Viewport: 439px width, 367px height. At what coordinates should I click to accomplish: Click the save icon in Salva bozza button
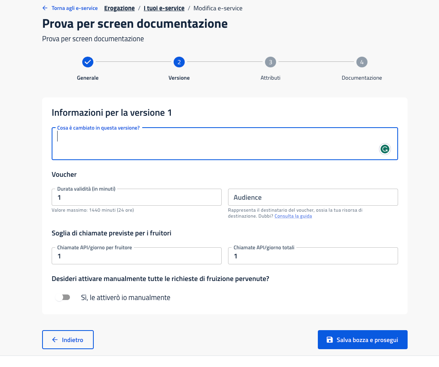[x=329, y=340]
